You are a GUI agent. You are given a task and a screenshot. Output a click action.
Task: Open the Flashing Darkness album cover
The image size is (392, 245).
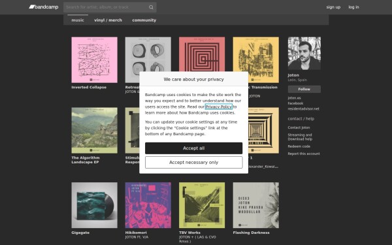point(255,205)
